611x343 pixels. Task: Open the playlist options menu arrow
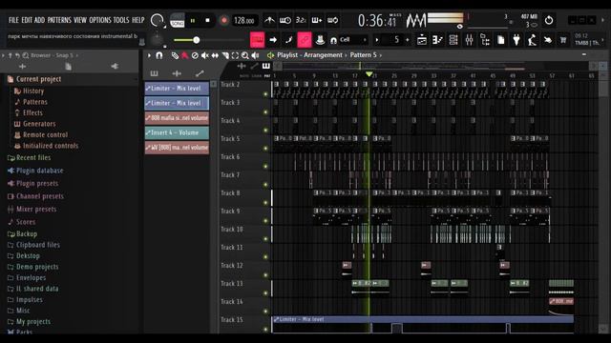[x=149, y=55]
